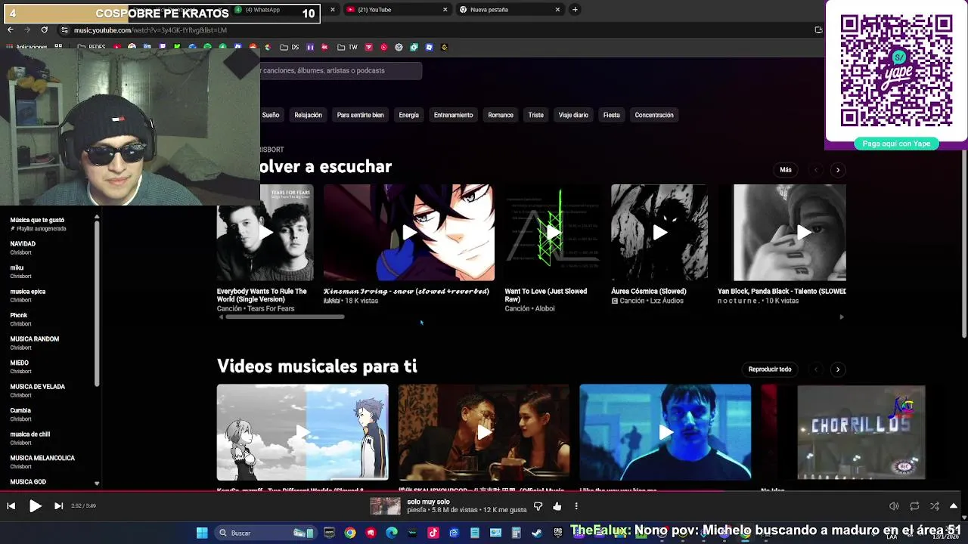Select the Viaje diario mood chip
968x544 pixels.
coord(573,115)
